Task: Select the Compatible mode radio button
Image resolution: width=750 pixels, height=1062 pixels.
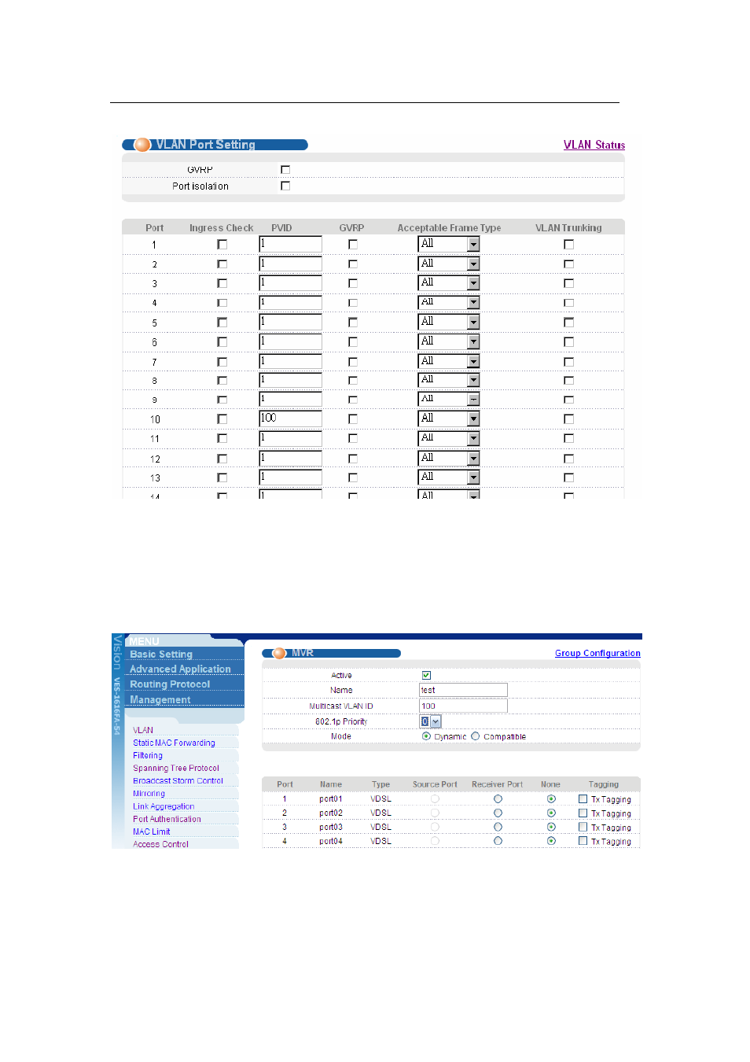Action: click(476, 736)
